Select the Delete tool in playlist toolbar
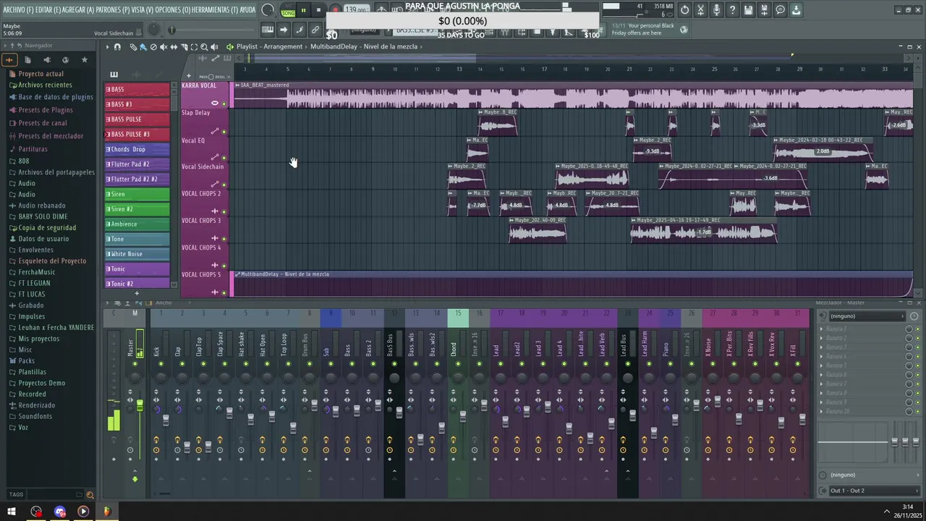This screenshot has width=926, height=521. 153,46
